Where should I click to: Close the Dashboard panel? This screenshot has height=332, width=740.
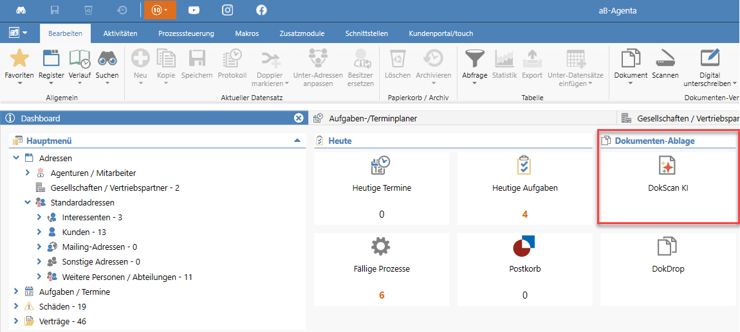(x=299, y=118)
